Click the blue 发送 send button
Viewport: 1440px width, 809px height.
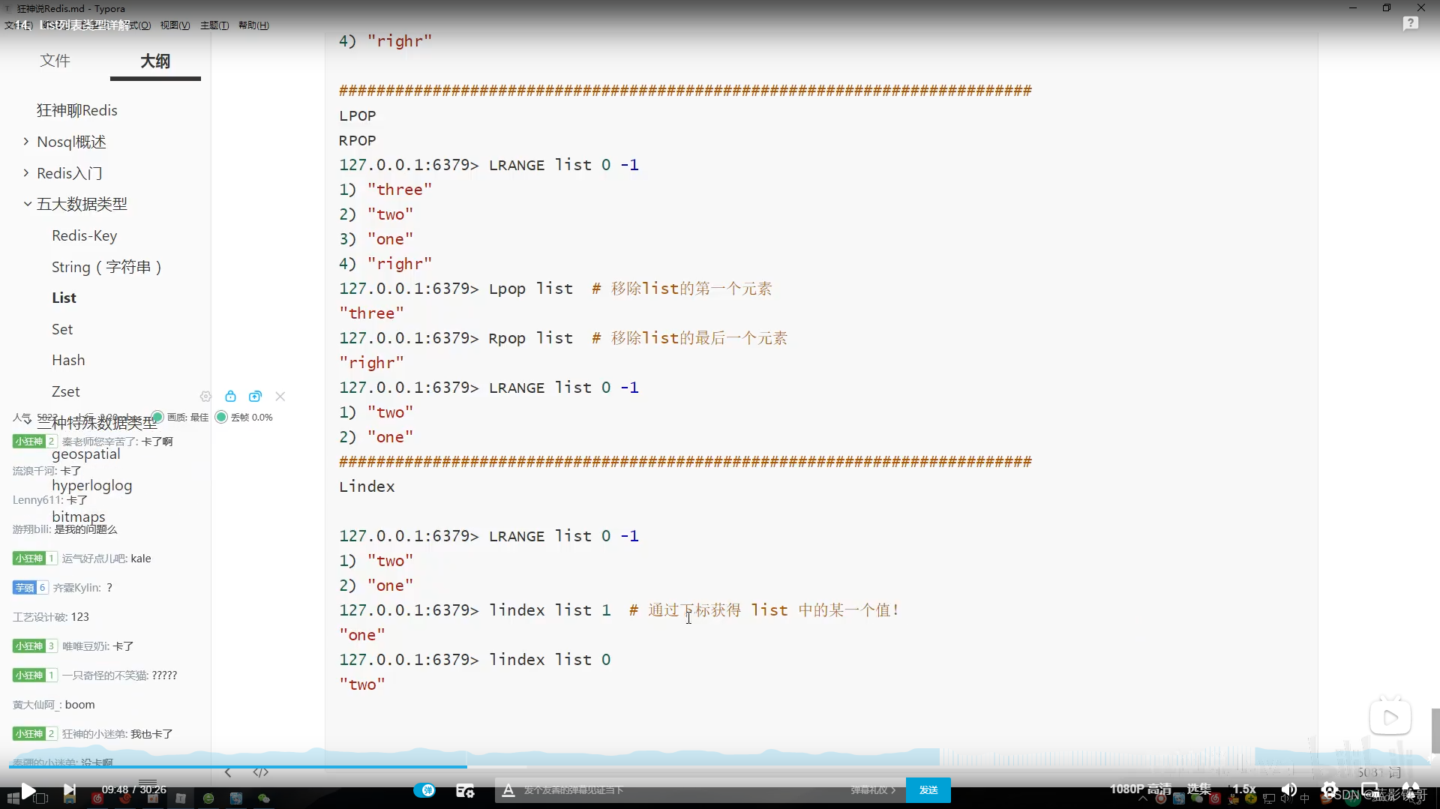pyautogui.click(x=928, y=790)
